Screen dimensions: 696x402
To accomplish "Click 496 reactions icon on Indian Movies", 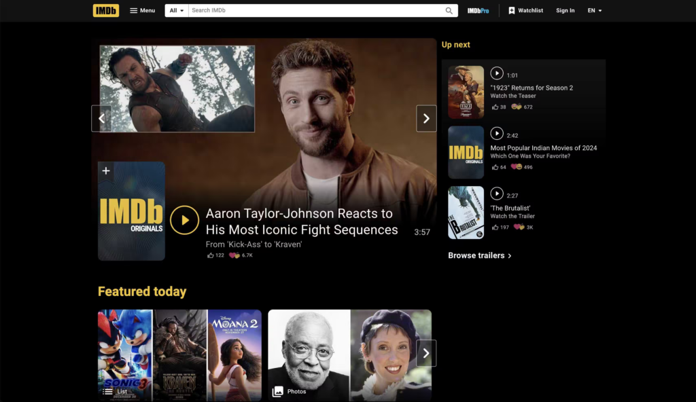I will point(517,167).
